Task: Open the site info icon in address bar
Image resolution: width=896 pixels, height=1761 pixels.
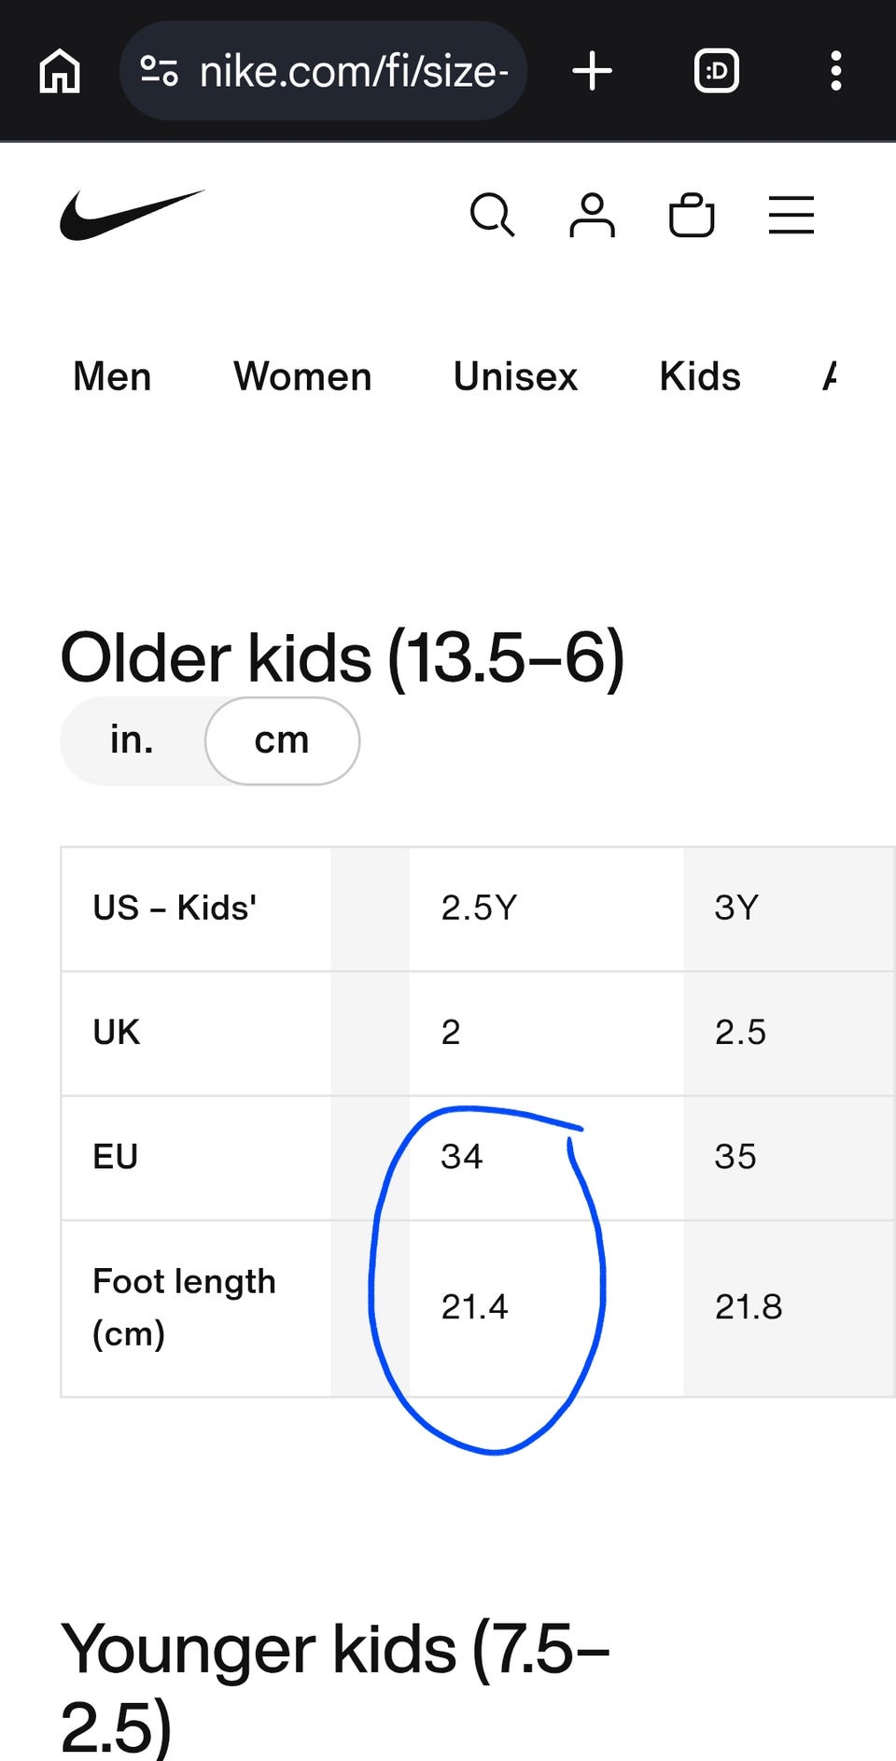Action: coord(159,71)
